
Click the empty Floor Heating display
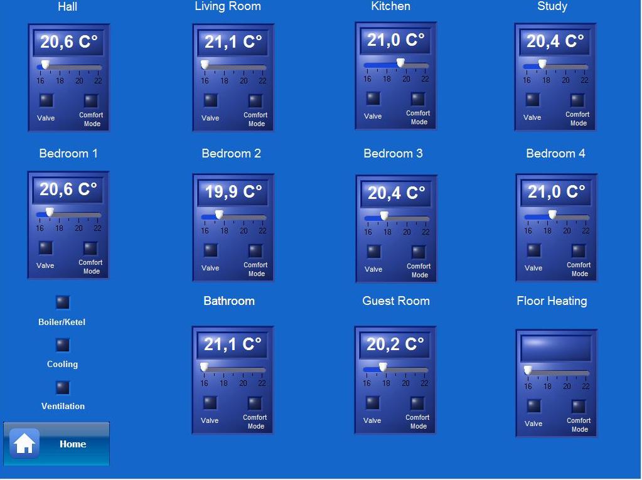(x=556, y=347)
